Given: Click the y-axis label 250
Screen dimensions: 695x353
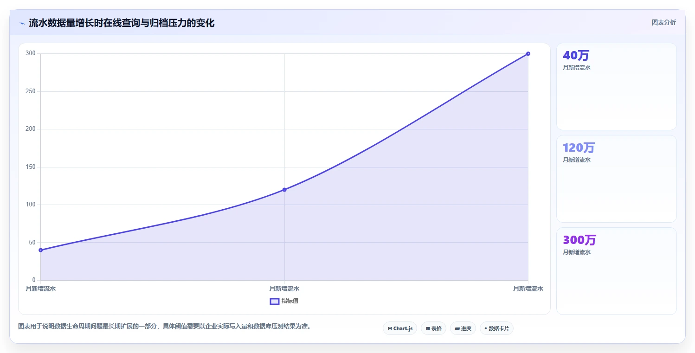Looking at the screenshot, I should 31,91.
